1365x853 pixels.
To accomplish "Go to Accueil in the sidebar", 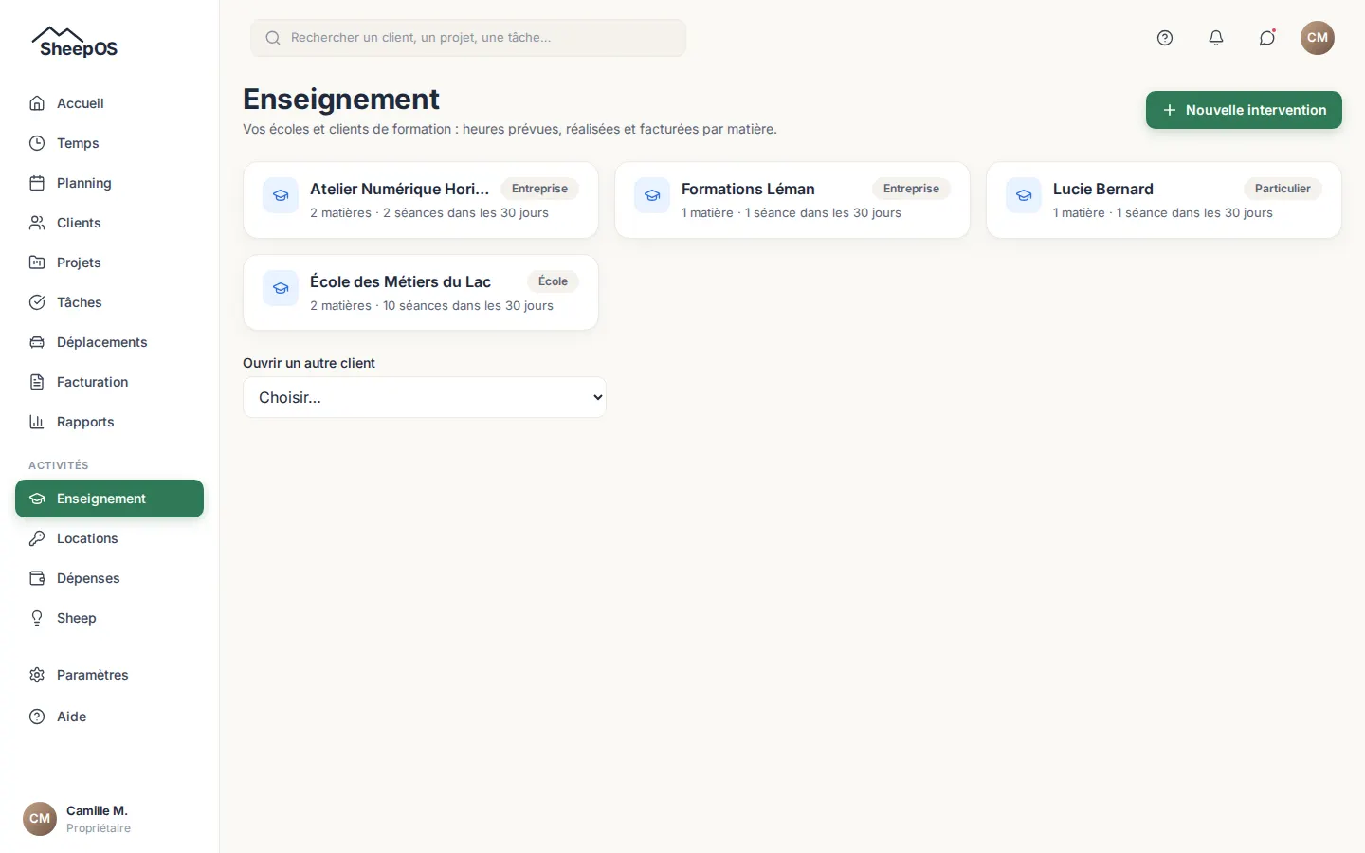I will (x=109, y=103).
